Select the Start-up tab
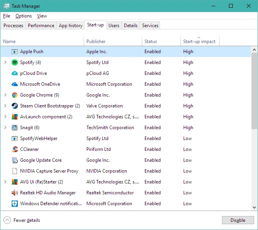258x230 pixels. click(x=95, y=25)
